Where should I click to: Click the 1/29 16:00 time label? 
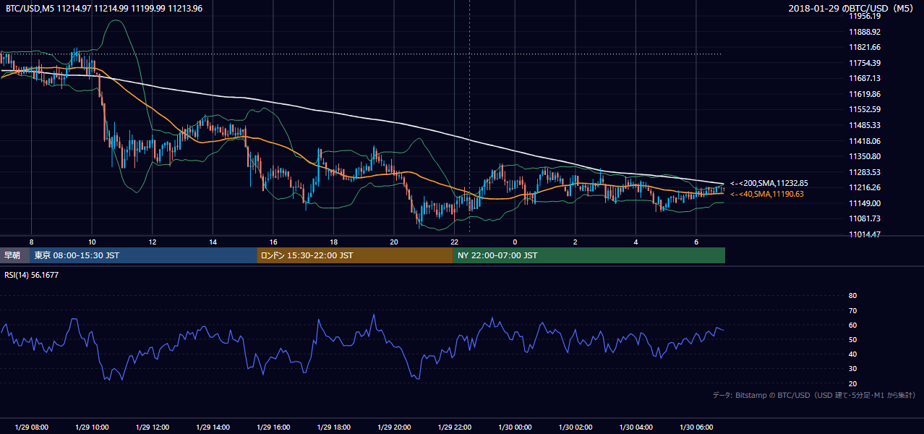[273, 427]
